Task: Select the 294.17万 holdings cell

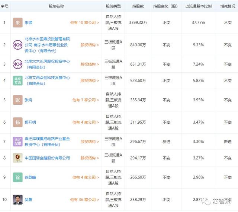Action: tap(138, 158)
